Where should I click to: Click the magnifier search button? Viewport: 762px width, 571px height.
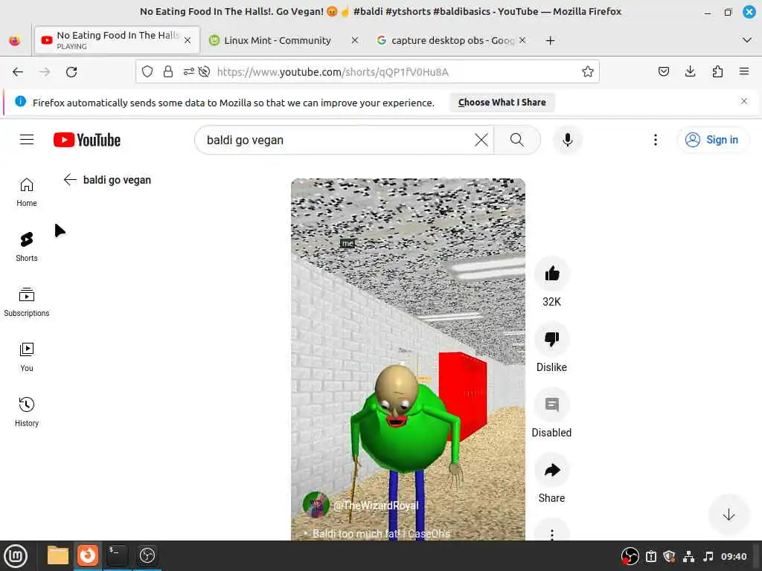coord(517,140)
